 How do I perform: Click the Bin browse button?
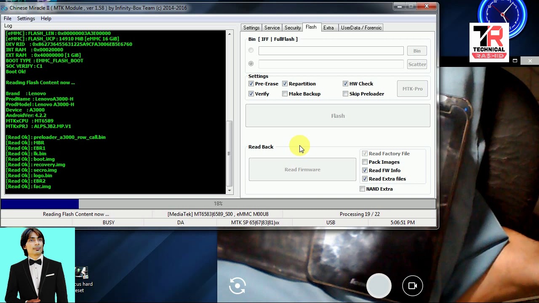417,51
